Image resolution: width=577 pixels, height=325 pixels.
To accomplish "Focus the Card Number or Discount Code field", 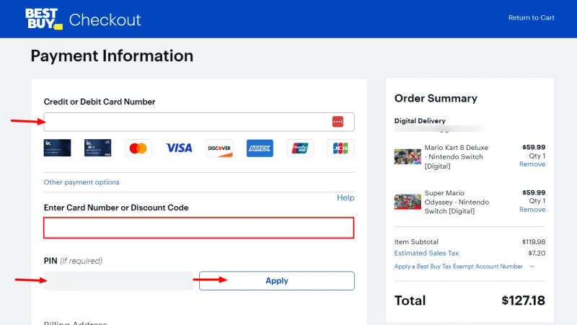I will point(199,228).
